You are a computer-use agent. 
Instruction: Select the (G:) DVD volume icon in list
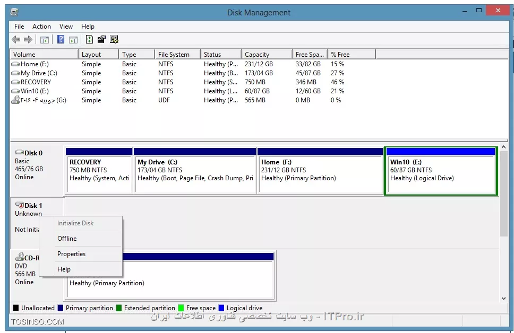point(15,100)
